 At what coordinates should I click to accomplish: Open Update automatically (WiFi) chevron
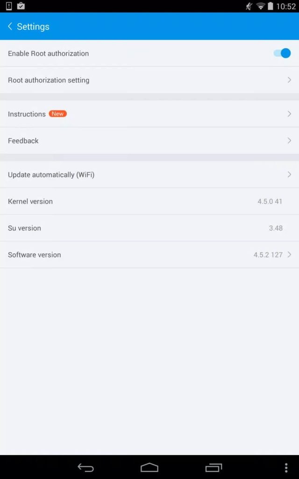tap(289, 174)
